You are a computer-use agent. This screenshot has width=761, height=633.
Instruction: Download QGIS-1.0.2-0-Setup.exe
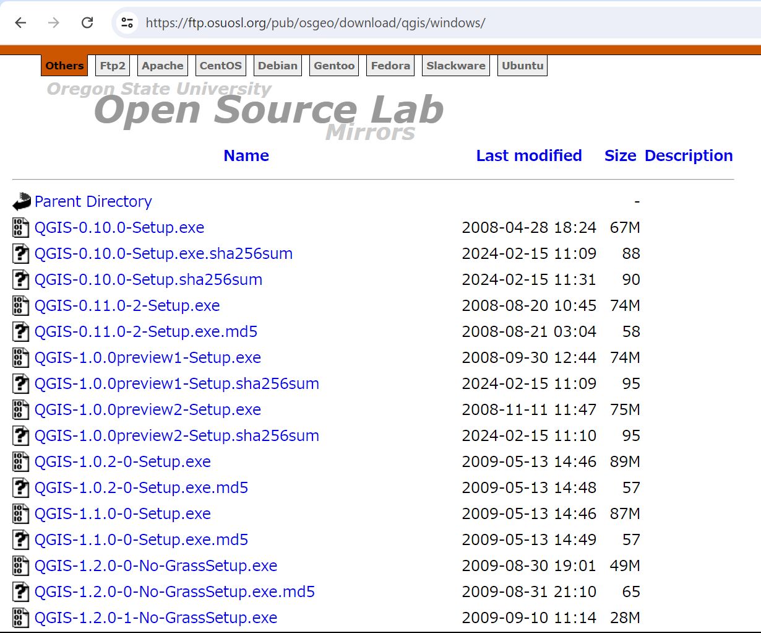click(x=123, y=462)
